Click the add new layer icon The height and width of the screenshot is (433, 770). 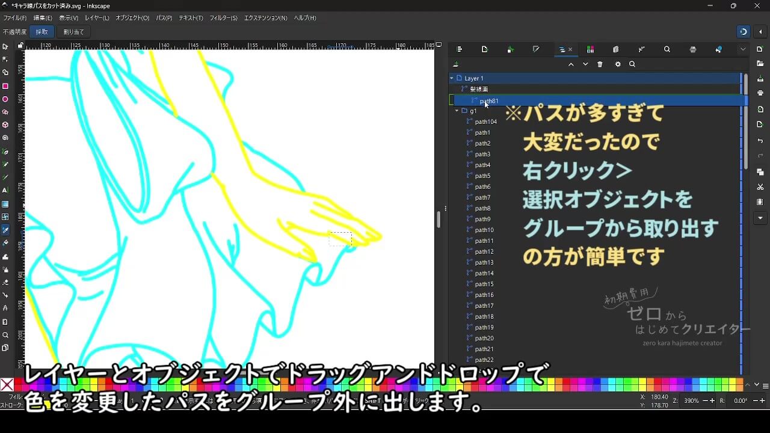(456, 64)
